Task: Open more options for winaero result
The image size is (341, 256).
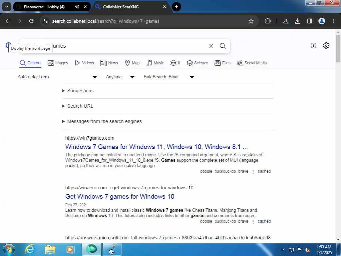Action: click(253, 222)
